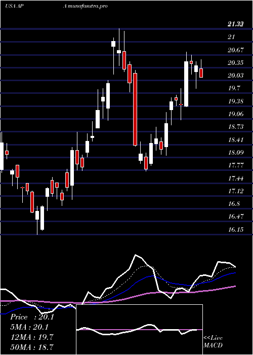
Task: Click the 'Price : 20.1' readout
Action: click(x=32, y=317)
